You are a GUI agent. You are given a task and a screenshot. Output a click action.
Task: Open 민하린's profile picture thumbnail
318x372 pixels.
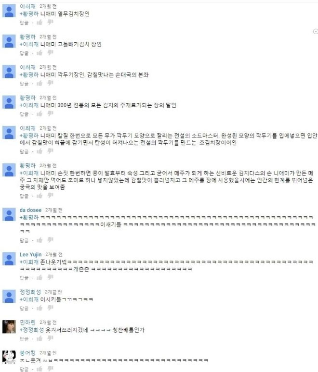point(9,327)
